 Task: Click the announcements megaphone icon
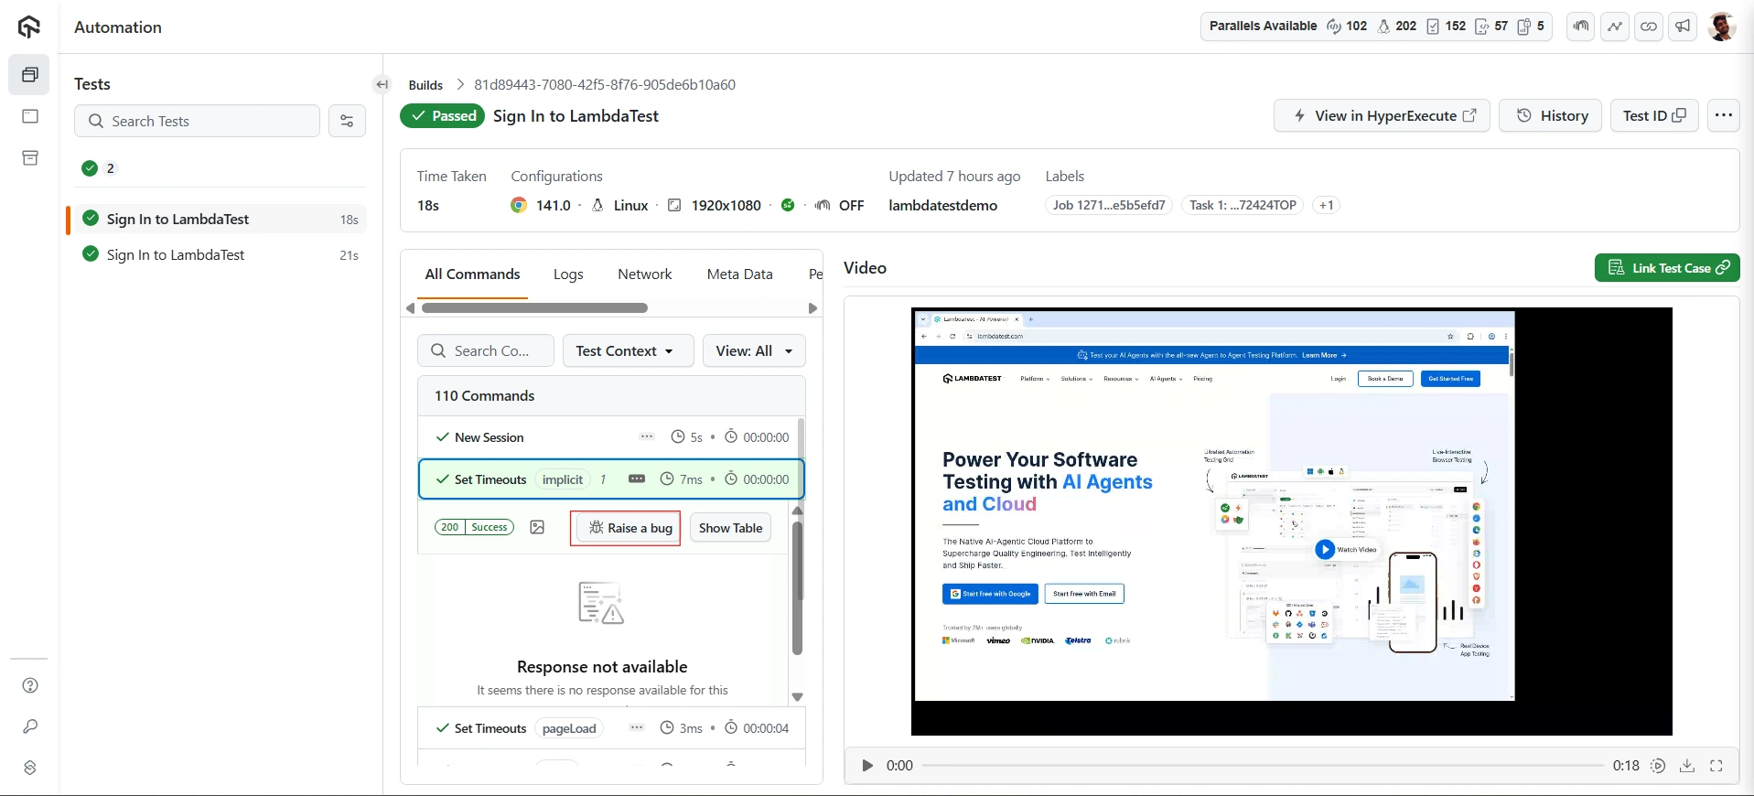1683,27
